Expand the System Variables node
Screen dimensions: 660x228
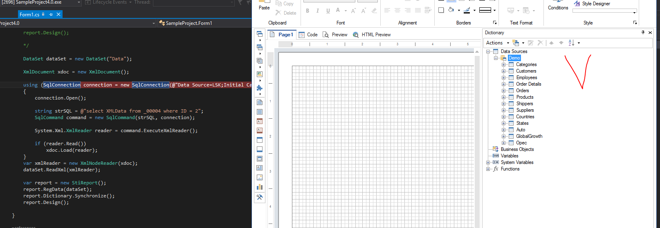(488, 162)
